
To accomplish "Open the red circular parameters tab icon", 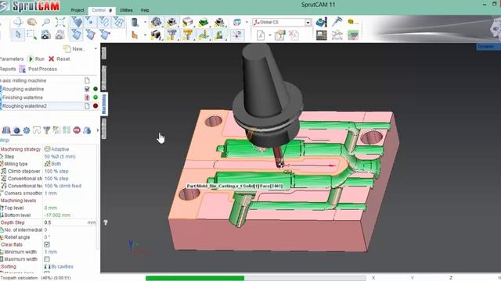I will click(77, 130).
